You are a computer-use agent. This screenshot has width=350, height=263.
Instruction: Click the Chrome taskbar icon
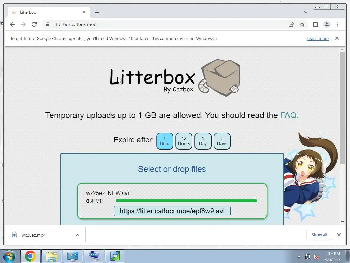(x=30, y=256)
